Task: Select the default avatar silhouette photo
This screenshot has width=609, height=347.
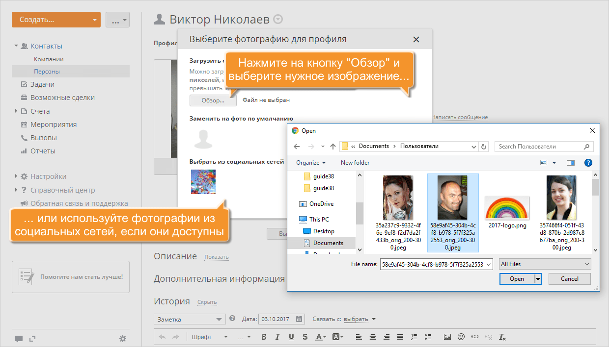Action: click(203, 138)
